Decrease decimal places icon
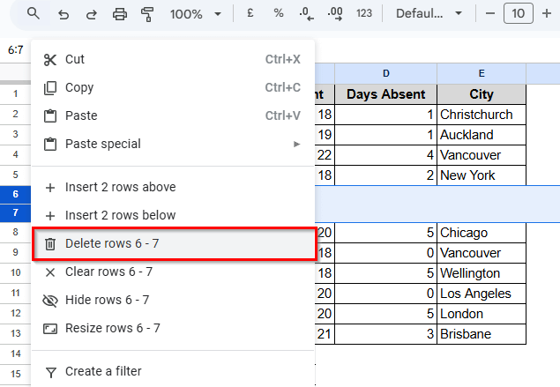This screenshot has height=387, width=560. (306, 14)
